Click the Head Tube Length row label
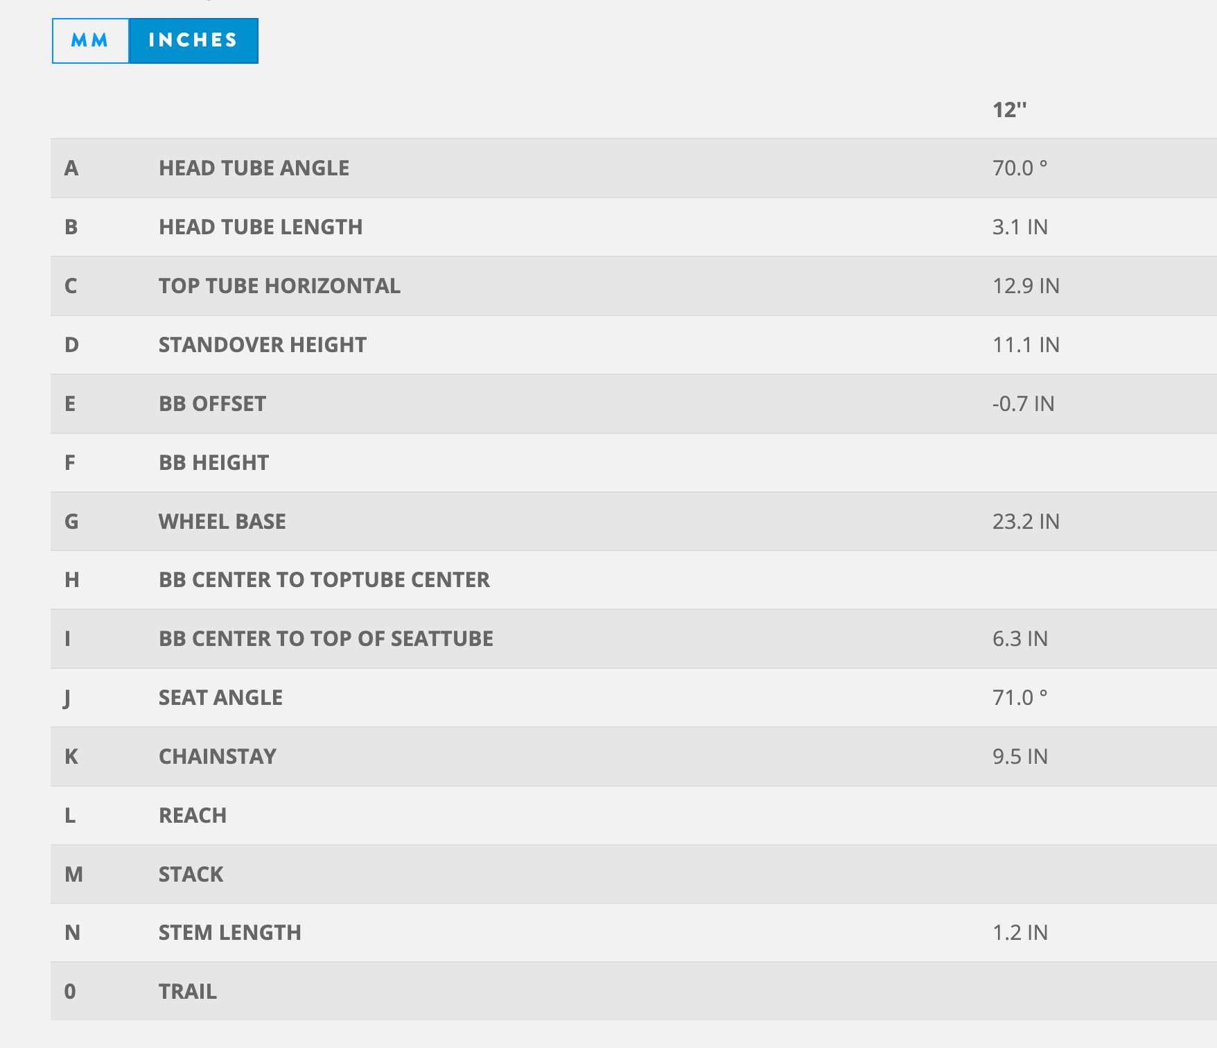 [261, 227]
